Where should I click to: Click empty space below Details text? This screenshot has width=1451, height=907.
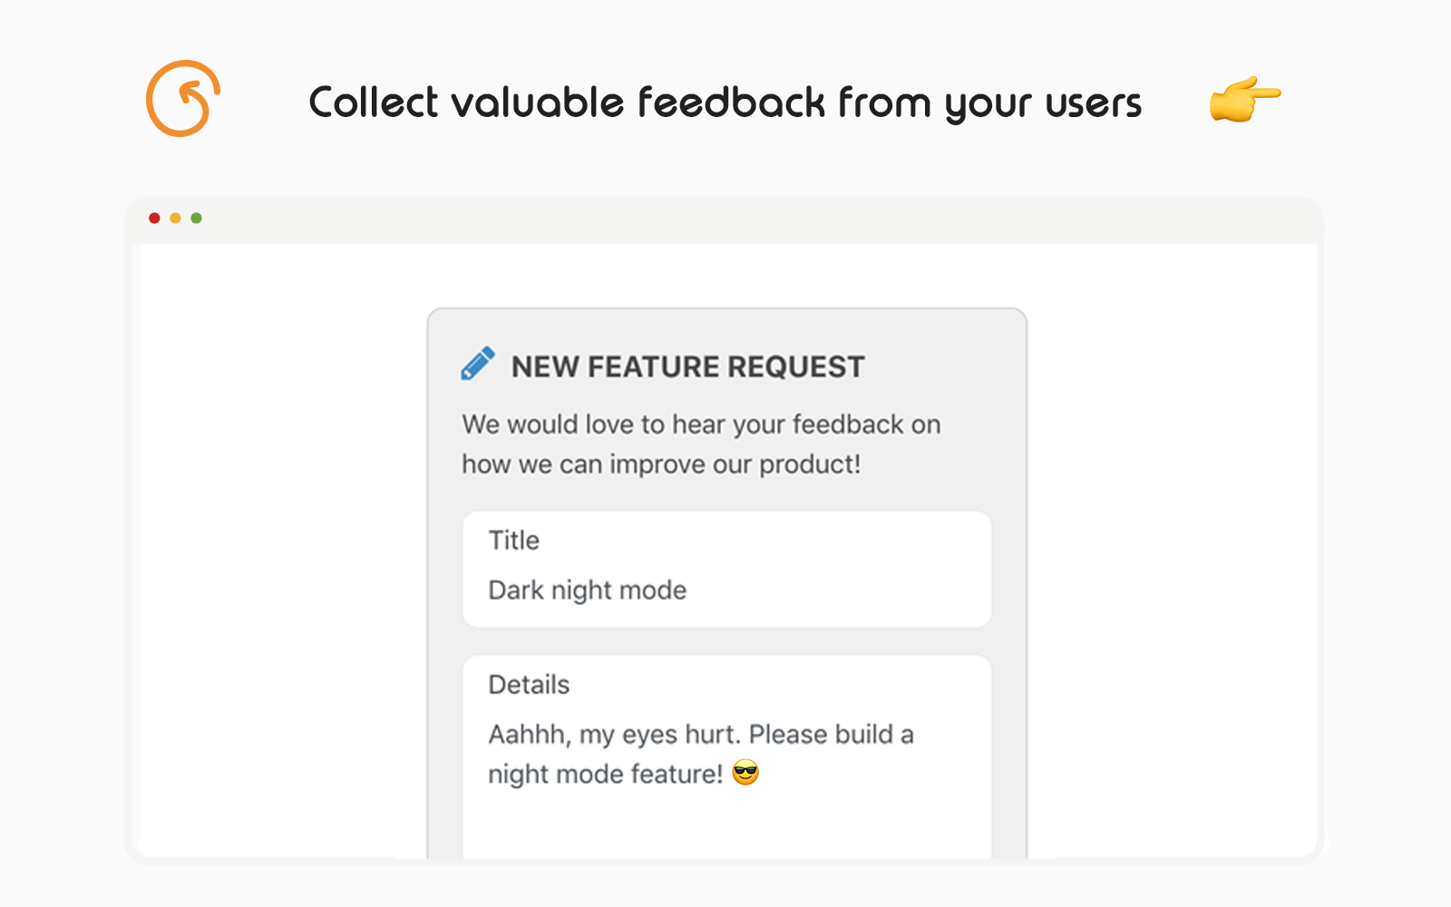pos(725,825)
